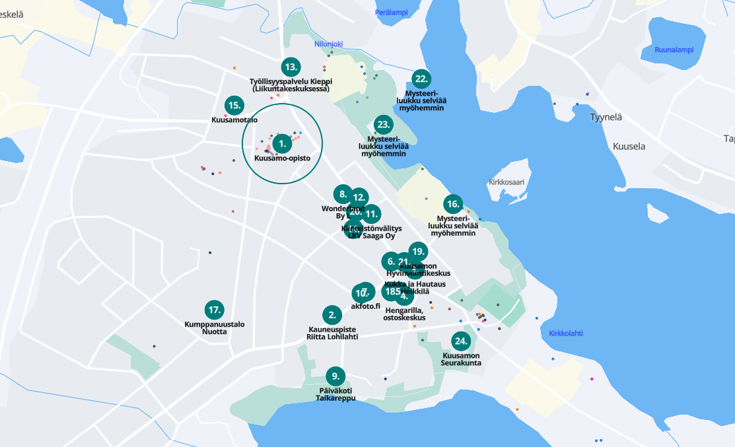735x447 pixels.
Task: Click the Kuusamotalo label
Action: coord(234,120)
